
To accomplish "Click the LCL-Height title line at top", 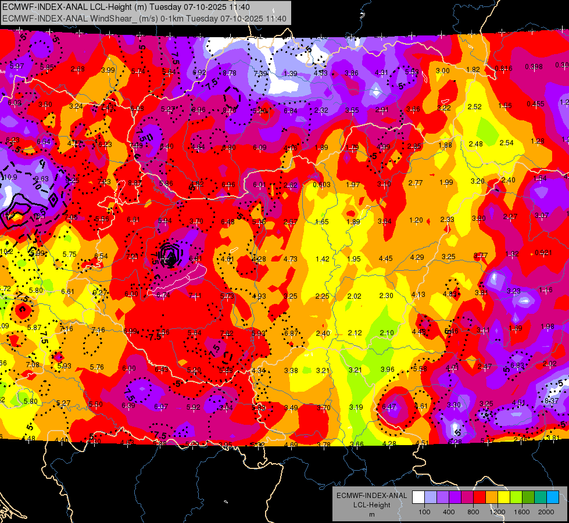I will coord(126,6).
